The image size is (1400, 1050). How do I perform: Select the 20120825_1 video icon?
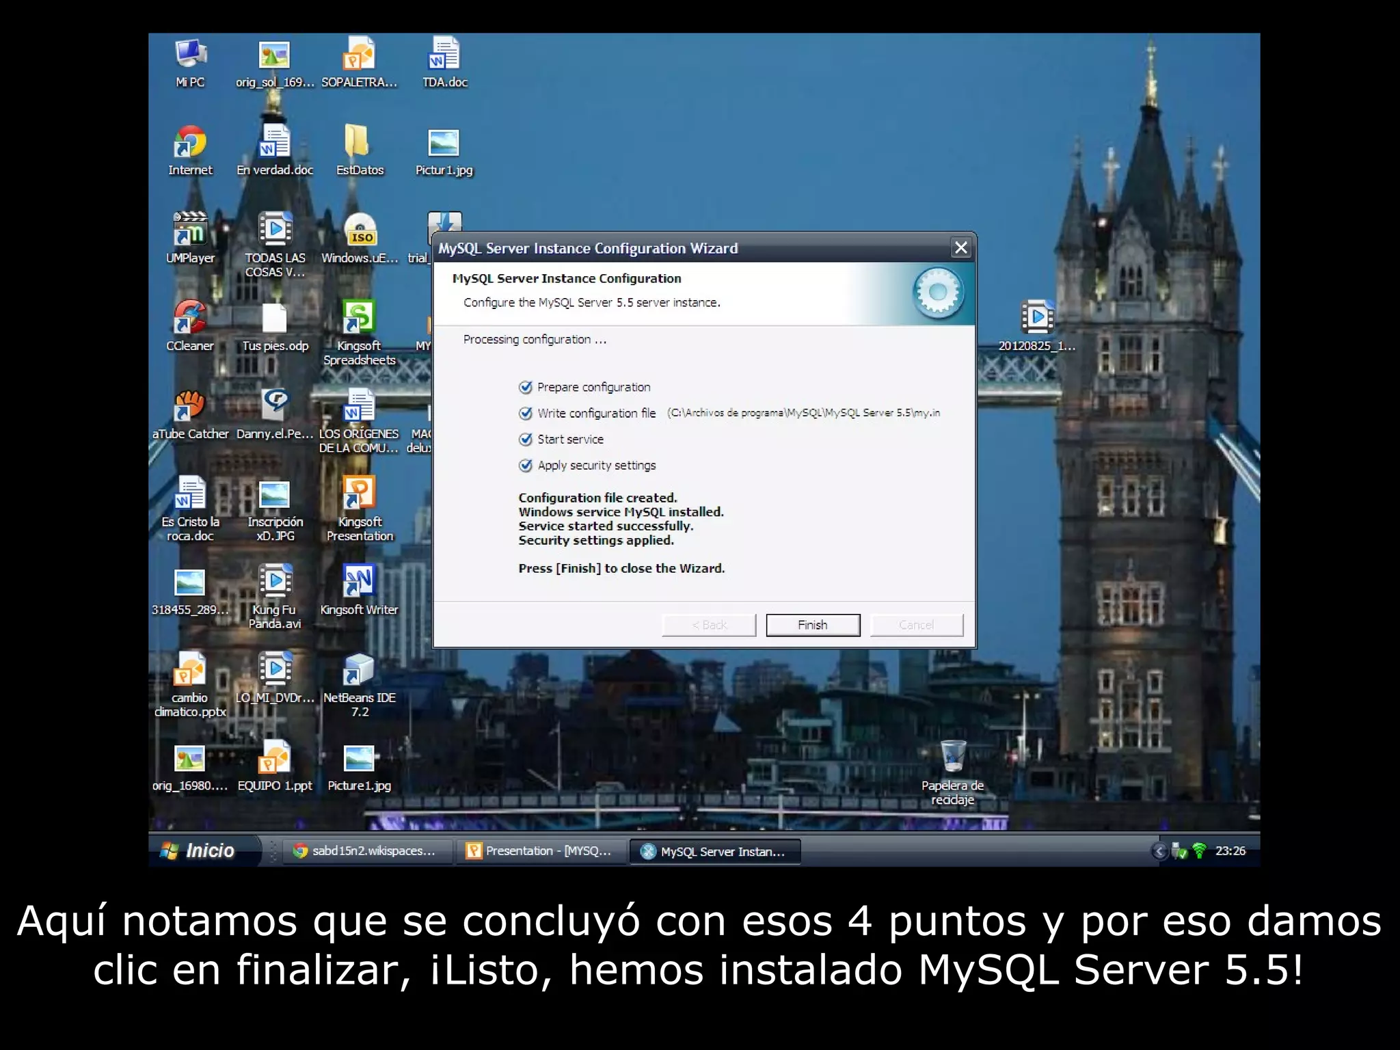click(1037, 327)
